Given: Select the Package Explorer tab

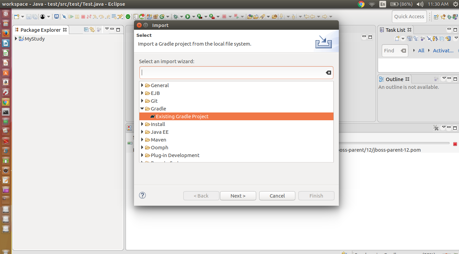Looking at the screenshot, I should [40, 30].
